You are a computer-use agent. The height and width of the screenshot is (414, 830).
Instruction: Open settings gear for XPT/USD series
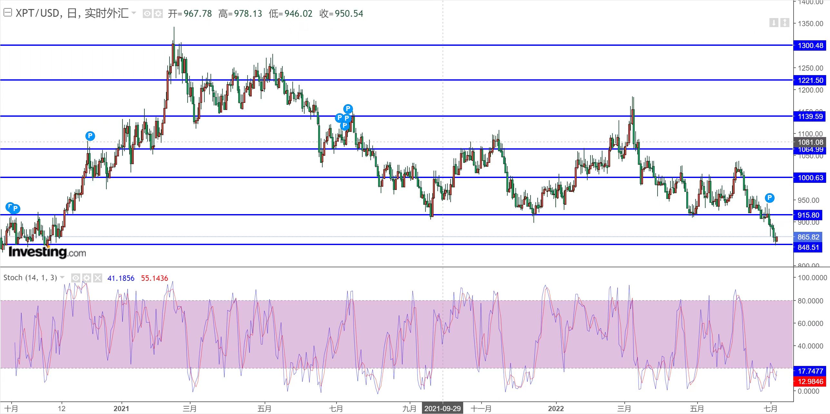pos(158,14)
